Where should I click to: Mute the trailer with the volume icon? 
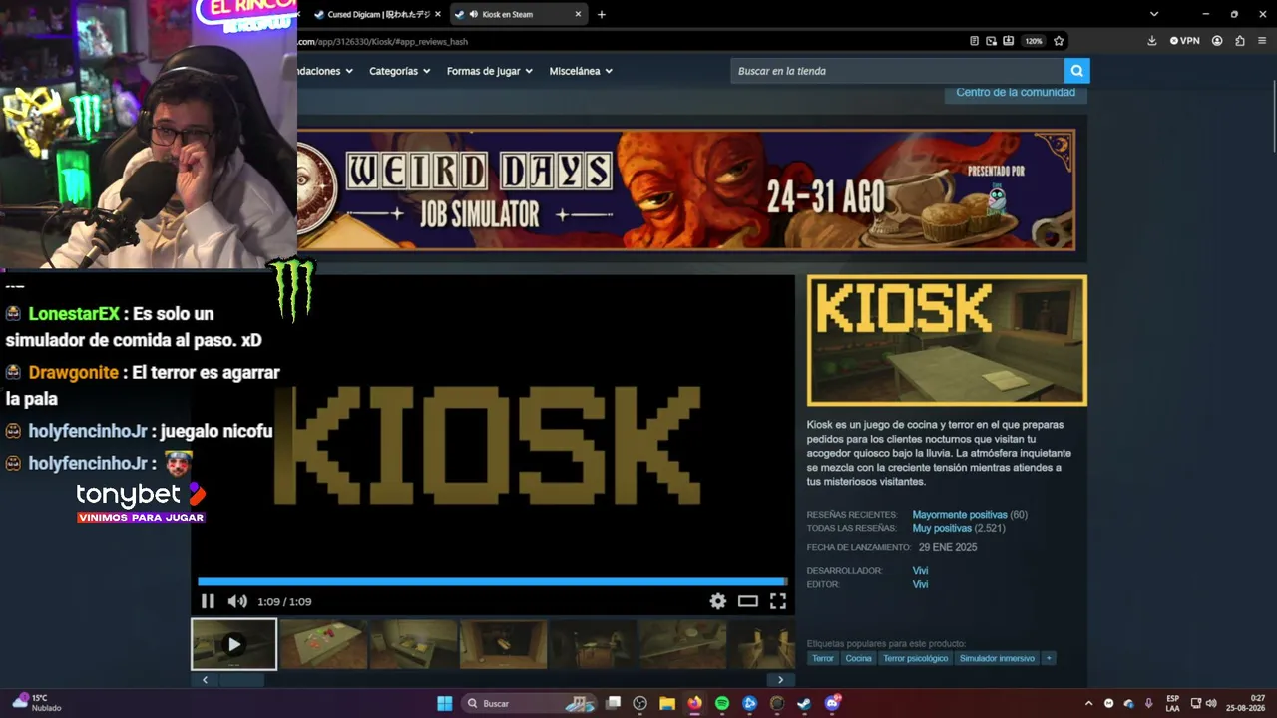pos(237,601)
